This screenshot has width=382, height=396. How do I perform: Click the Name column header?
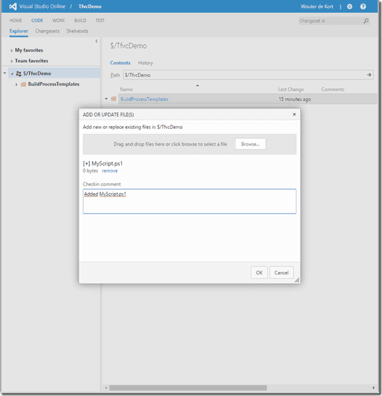(126, 89)
